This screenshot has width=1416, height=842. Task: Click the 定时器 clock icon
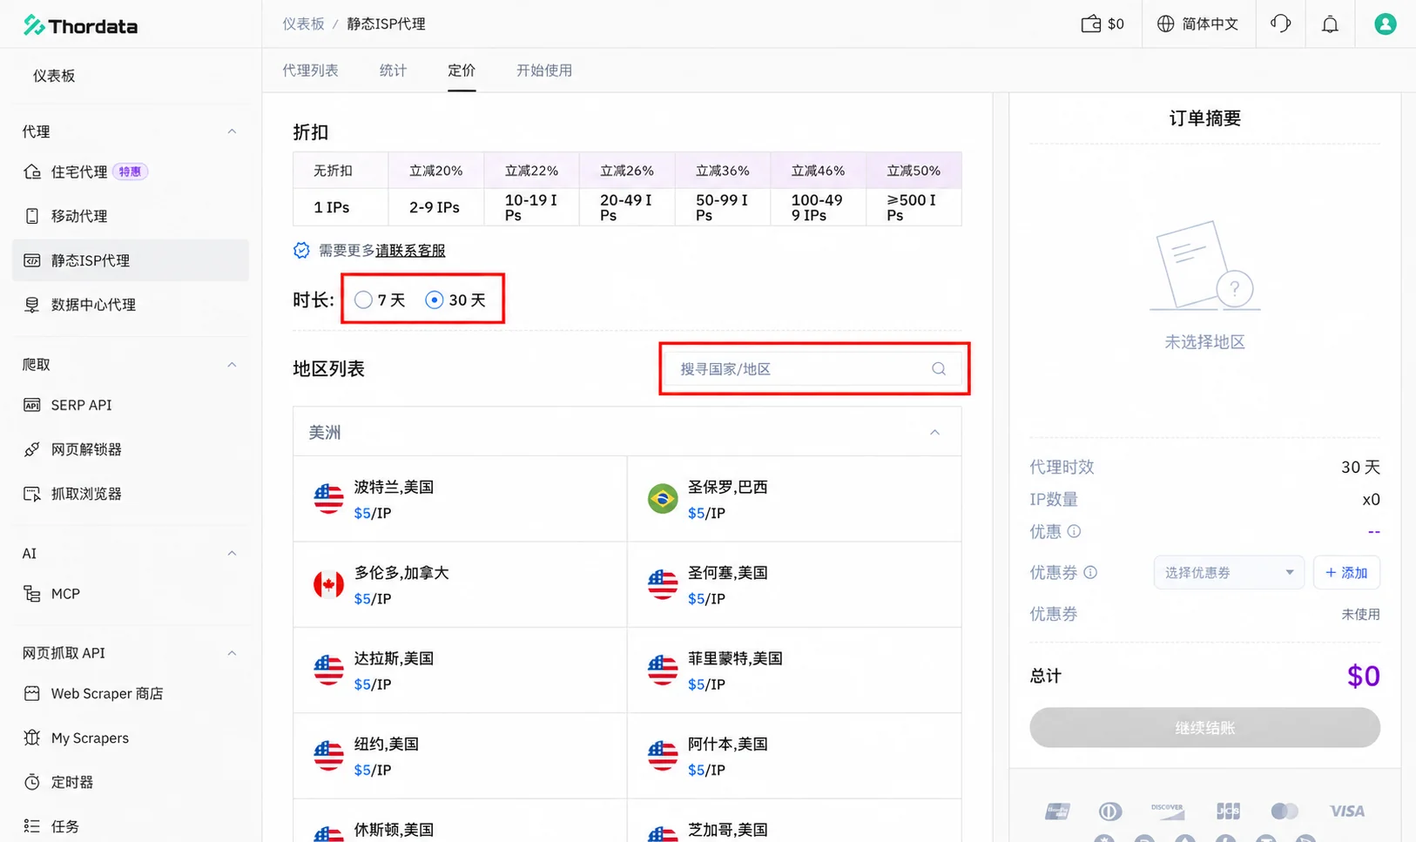32,782
